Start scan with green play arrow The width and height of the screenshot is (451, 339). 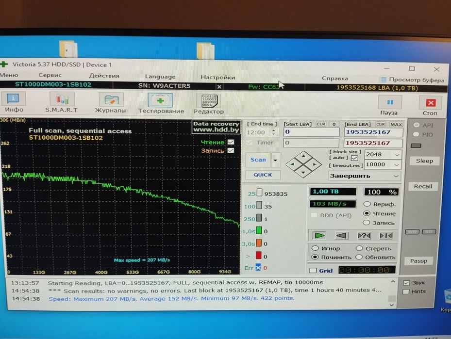click(x=319, y=236)
